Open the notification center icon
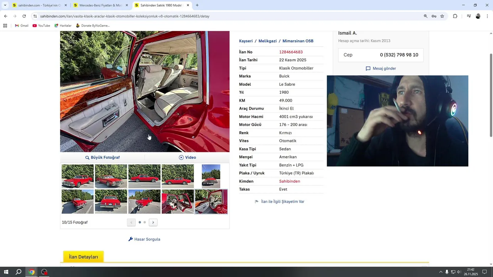The image size is (493, 277). click(x=485, y=272)
